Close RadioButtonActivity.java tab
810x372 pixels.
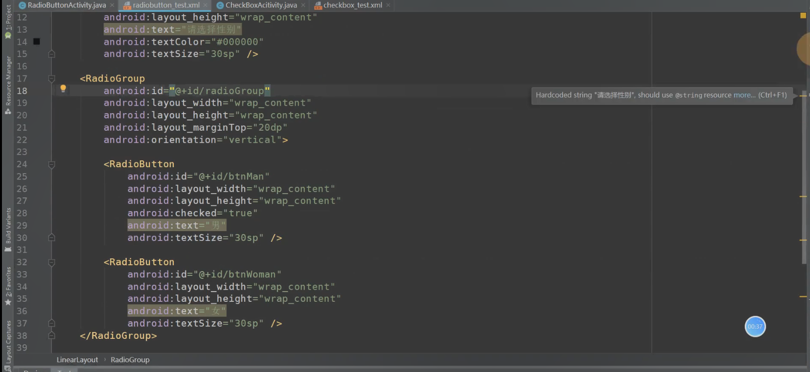112,5
